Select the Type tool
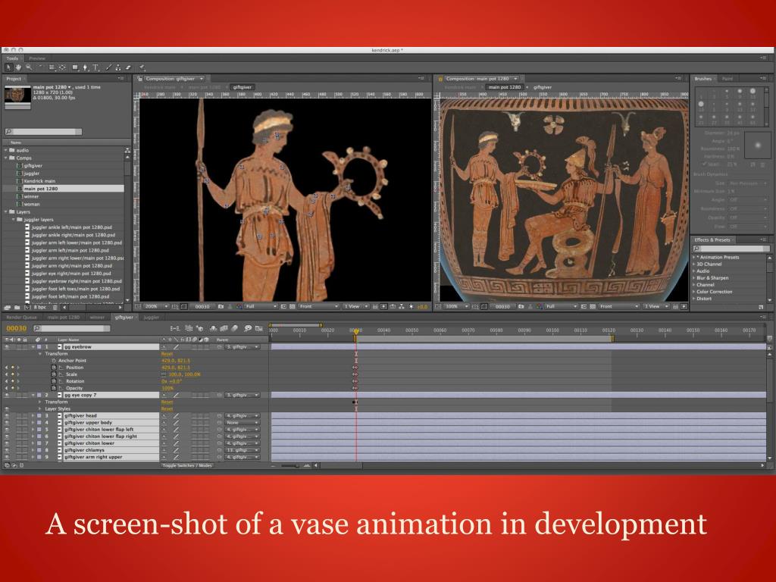This screenshot has width=776, height=582. (x=95, y=67)
